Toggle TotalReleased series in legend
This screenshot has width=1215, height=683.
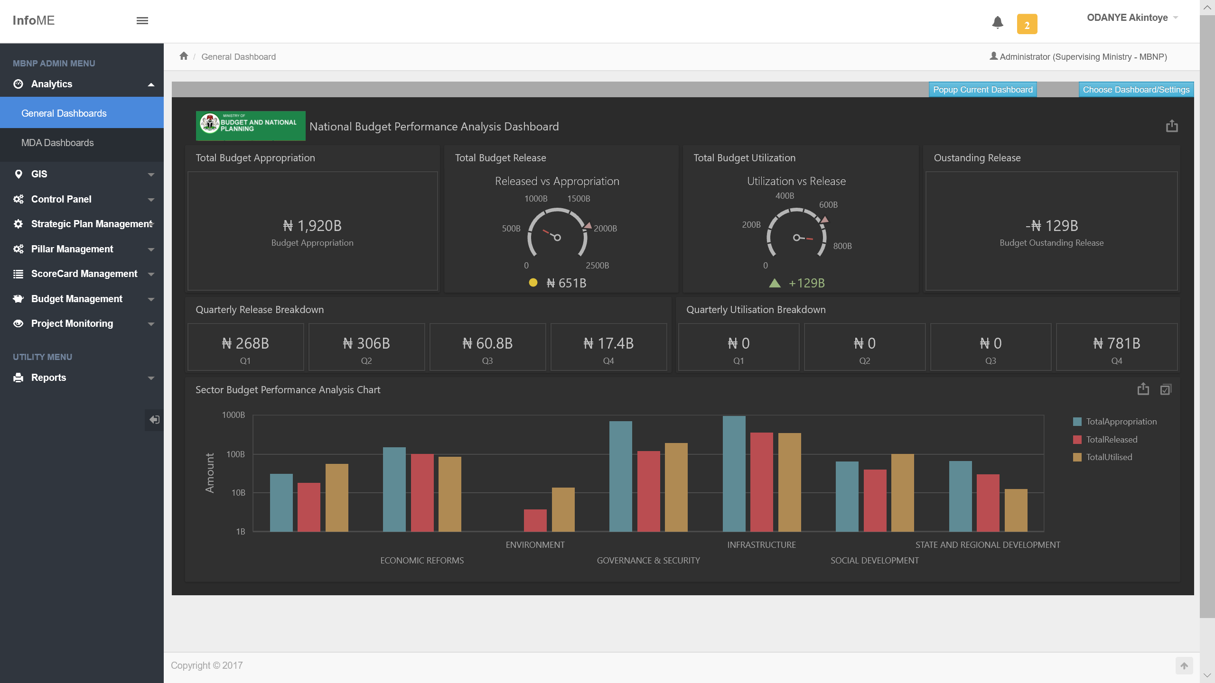coord(1105,440)
